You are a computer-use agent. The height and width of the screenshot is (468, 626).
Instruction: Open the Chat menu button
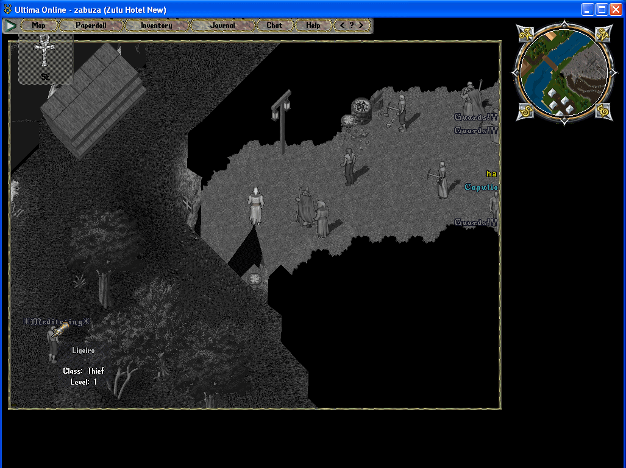[274, 26]
